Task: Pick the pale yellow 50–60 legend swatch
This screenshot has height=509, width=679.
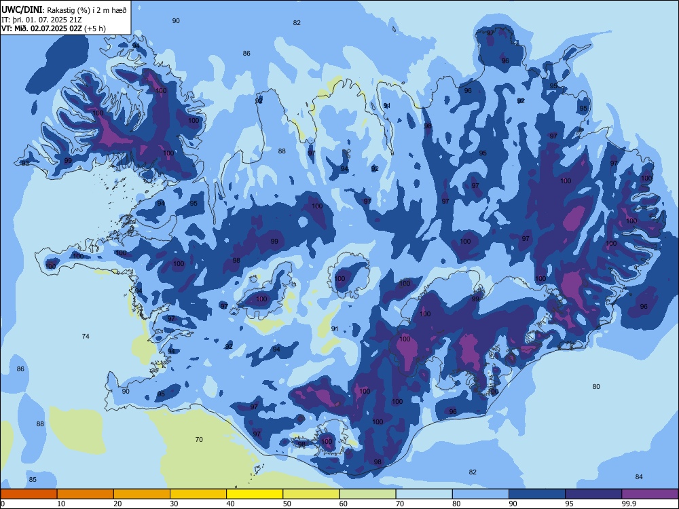Action: 312,494
